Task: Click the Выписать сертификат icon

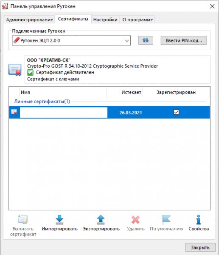Action: point(22,219)
